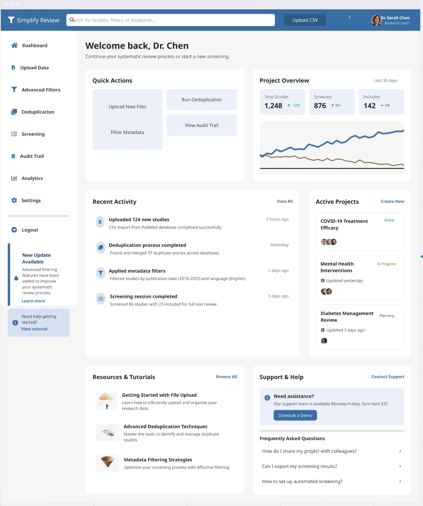
Task: Click the View Audit Trail quick action
Action: [202, 125]
